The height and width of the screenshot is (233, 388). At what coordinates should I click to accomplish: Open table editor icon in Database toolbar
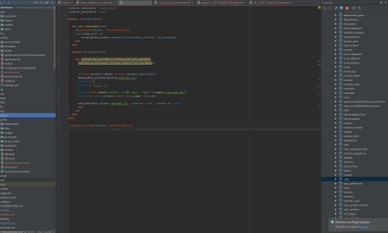(x=354, y=8)
